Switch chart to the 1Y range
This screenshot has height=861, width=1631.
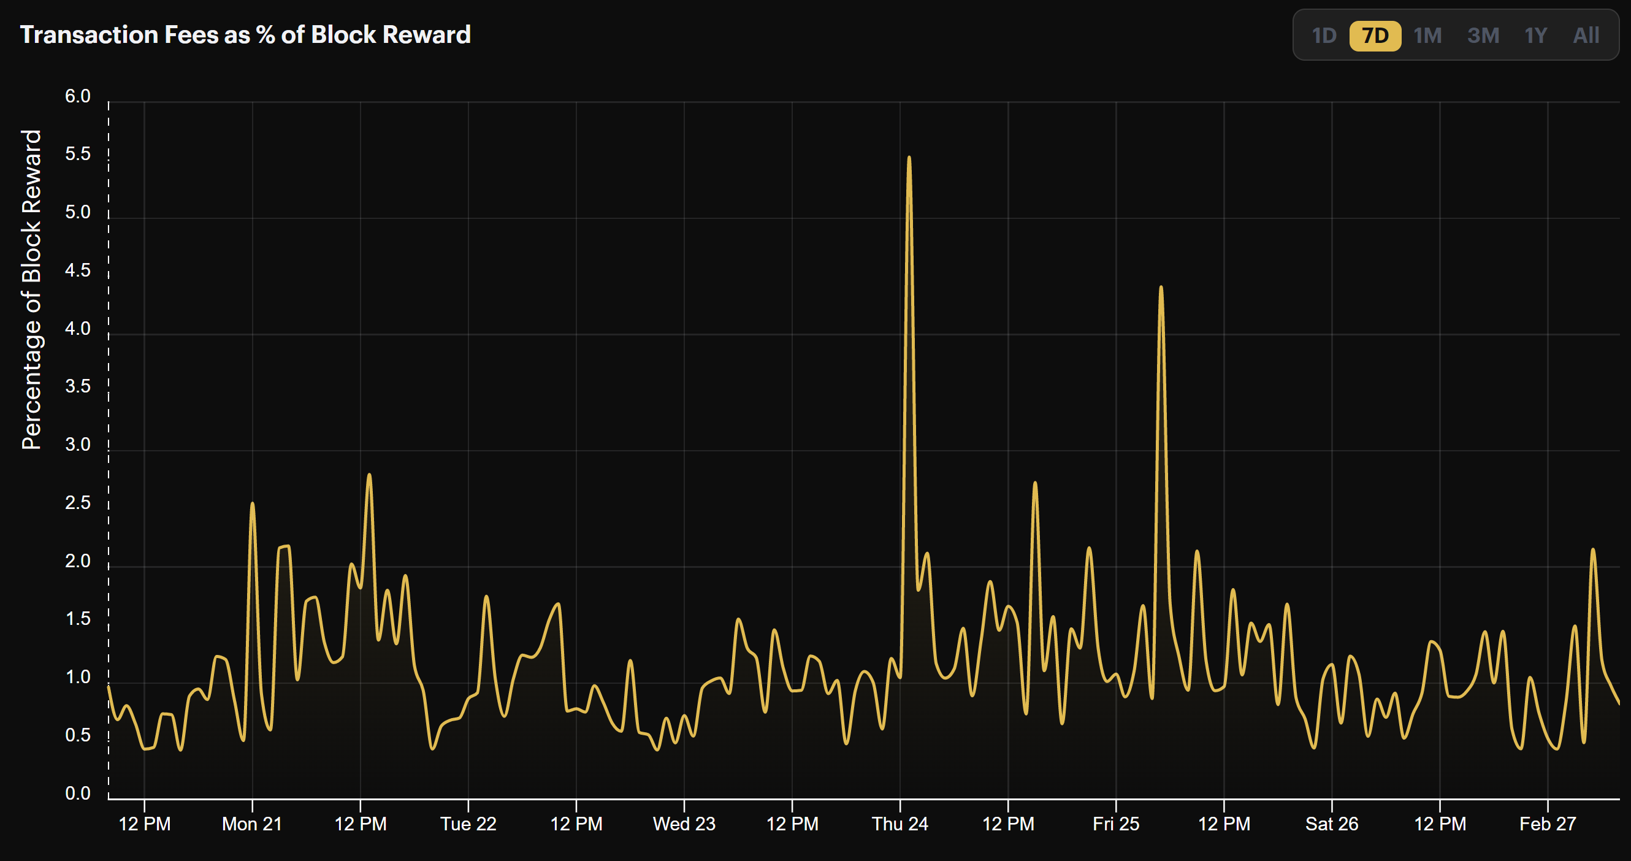(1536, 36)
